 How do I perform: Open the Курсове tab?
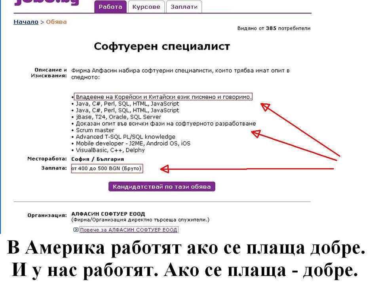pos(146,7)
